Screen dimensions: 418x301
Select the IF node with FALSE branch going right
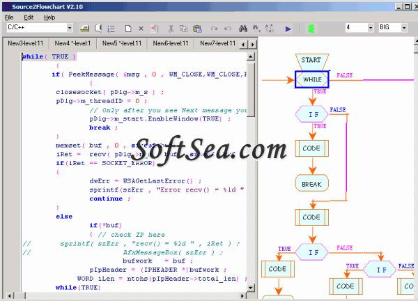pos(312,252)
